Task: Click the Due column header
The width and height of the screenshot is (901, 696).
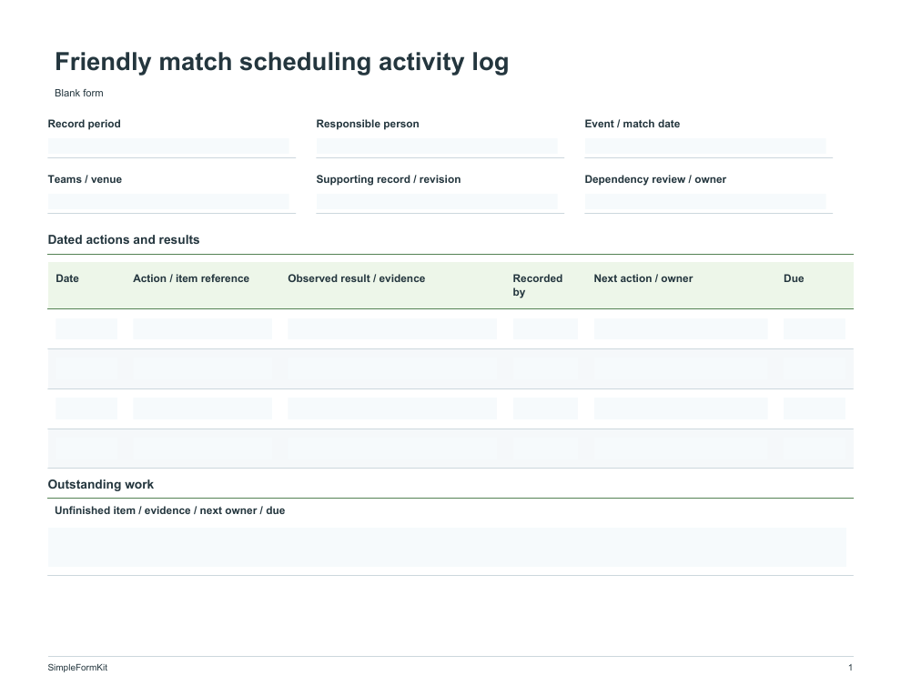Action: [794, 278]
